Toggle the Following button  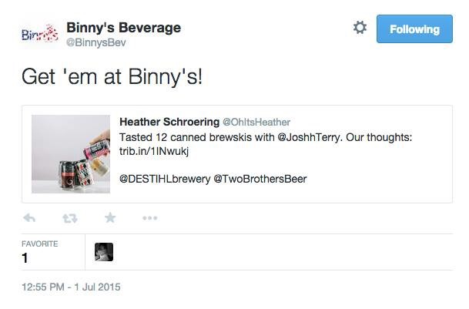click(414, 29)
